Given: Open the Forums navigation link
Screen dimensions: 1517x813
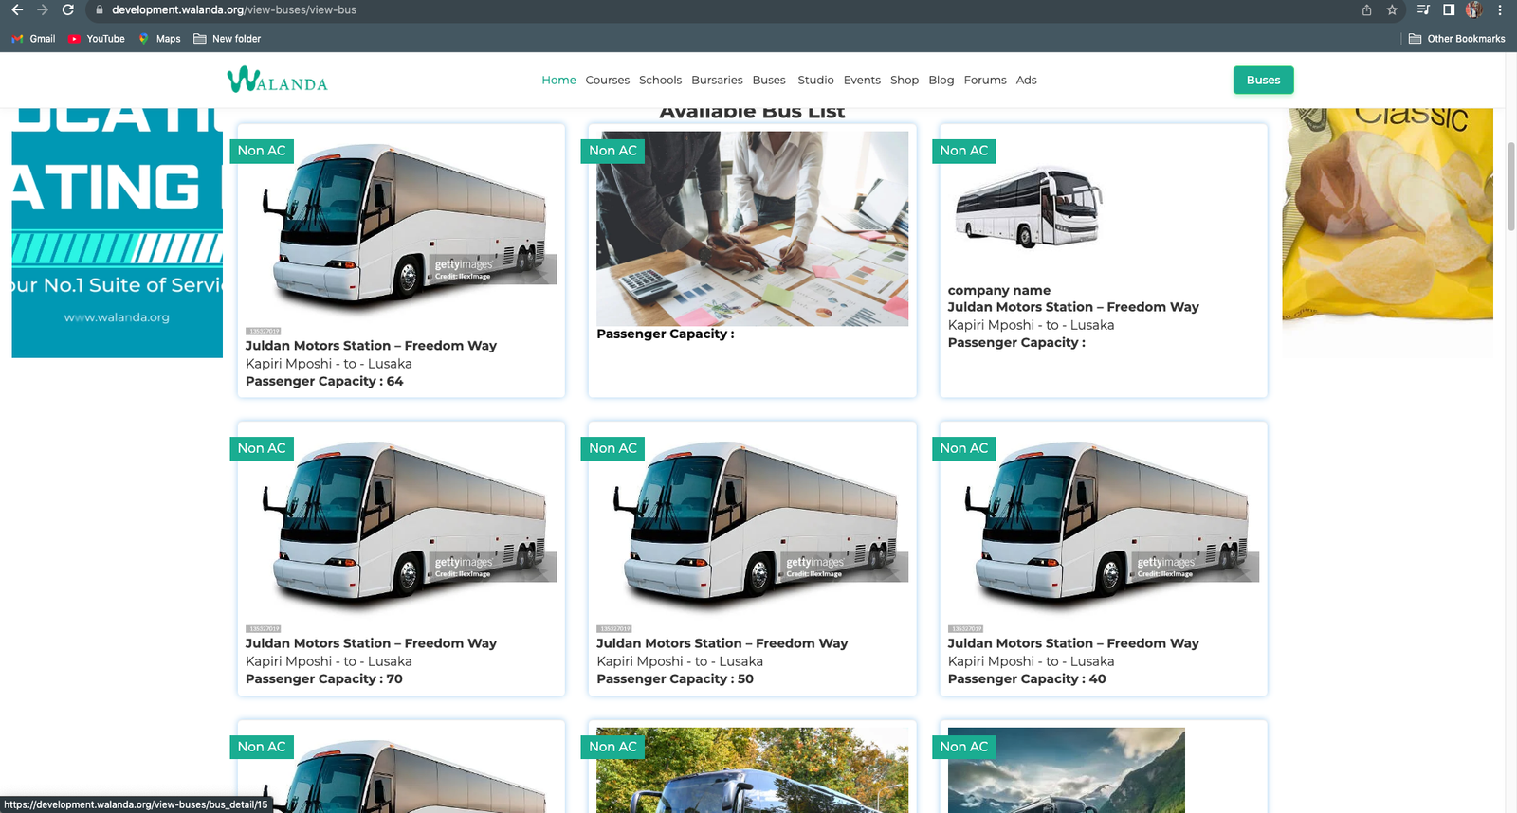Looking at the screenshot, I should tap(984, 81).
